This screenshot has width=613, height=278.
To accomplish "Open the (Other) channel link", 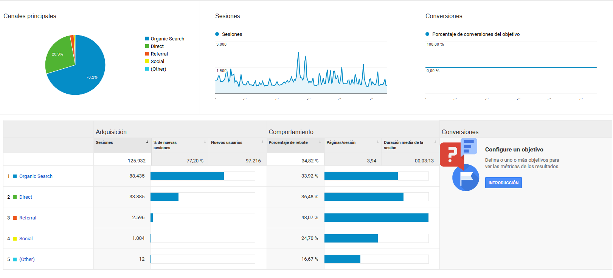I will (x=27, y=259).
